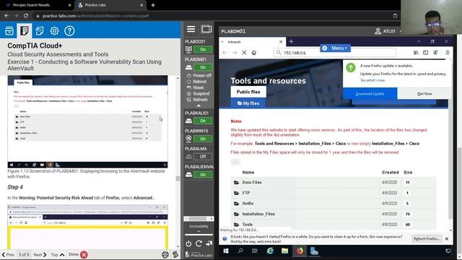This screenshot has height=260, width=462.
Task: Open Internet Explorer from lab taskbar
Action: [269, 251]
